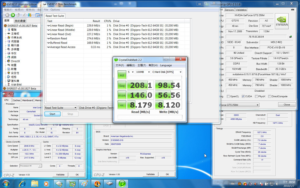Switch to CrystalDiskMark taskbar icon
This screenshot has width=300, height=188.
pos(122,184)
